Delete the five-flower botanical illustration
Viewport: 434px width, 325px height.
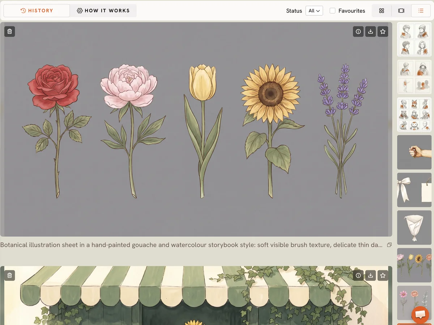10,31
